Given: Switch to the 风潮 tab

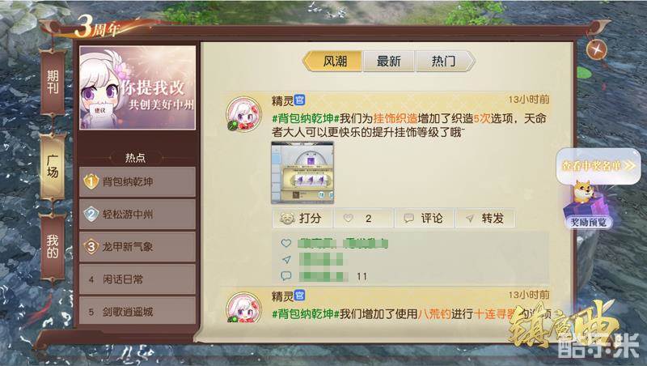Looking at the screenshot, I should click(x=334, y=62).
